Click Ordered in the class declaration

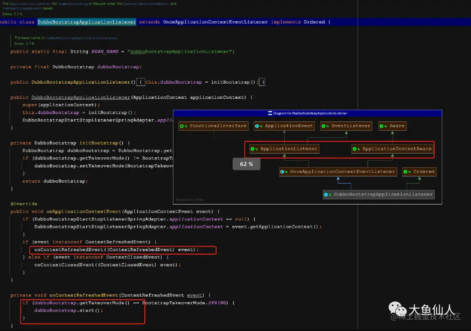(x=314, y=22)
